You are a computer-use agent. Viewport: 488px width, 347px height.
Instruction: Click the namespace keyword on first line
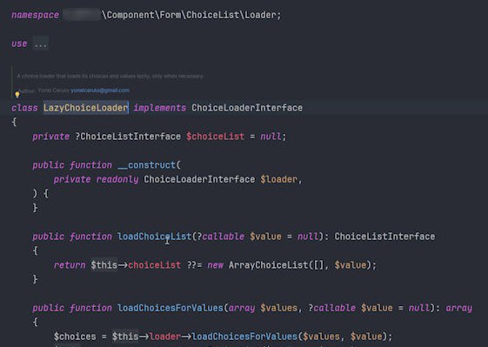[x=35, y=15]
